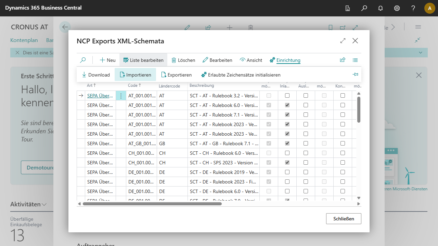
Task: Open the Ansicht menu
Action: click(251, 60)
